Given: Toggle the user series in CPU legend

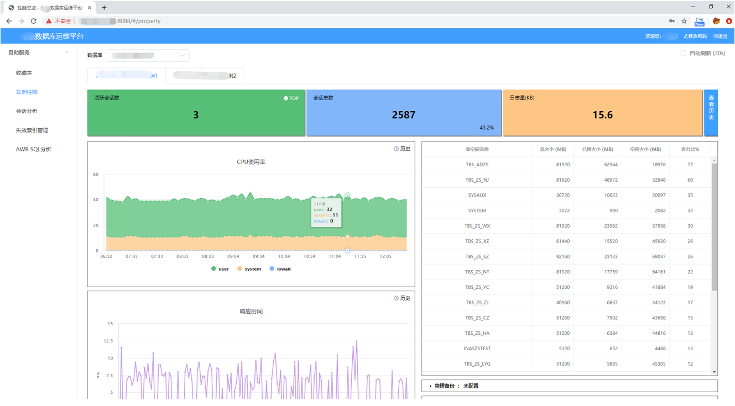Looking at the screenshot, I should click(220, 269).
